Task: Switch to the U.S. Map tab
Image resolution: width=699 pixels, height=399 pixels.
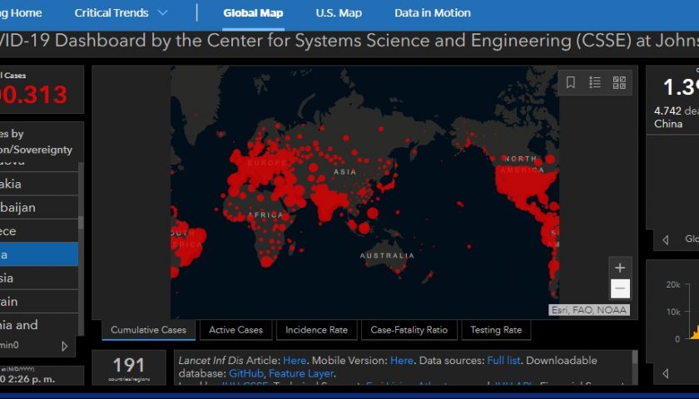Action: click(339, 13)
